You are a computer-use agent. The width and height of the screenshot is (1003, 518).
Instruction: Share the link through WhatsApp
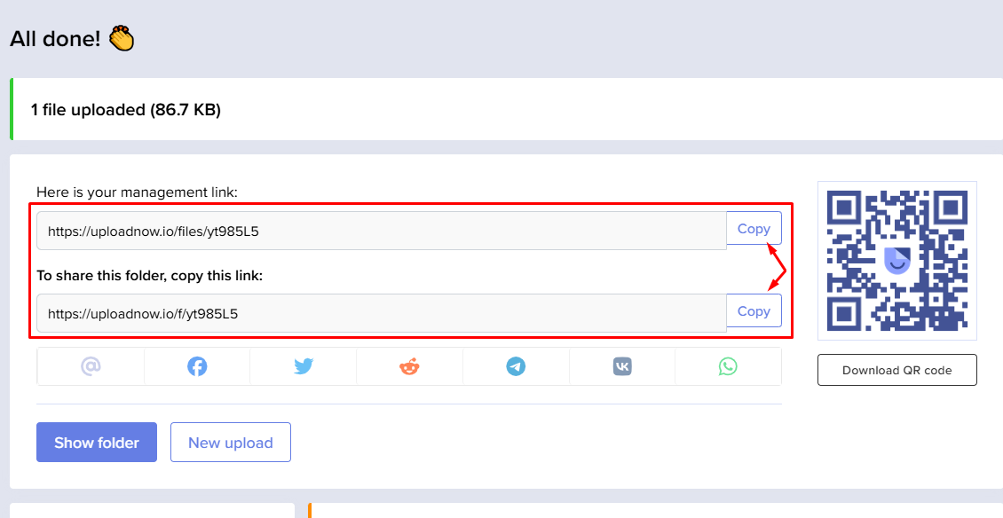click(x=729, y=365)
